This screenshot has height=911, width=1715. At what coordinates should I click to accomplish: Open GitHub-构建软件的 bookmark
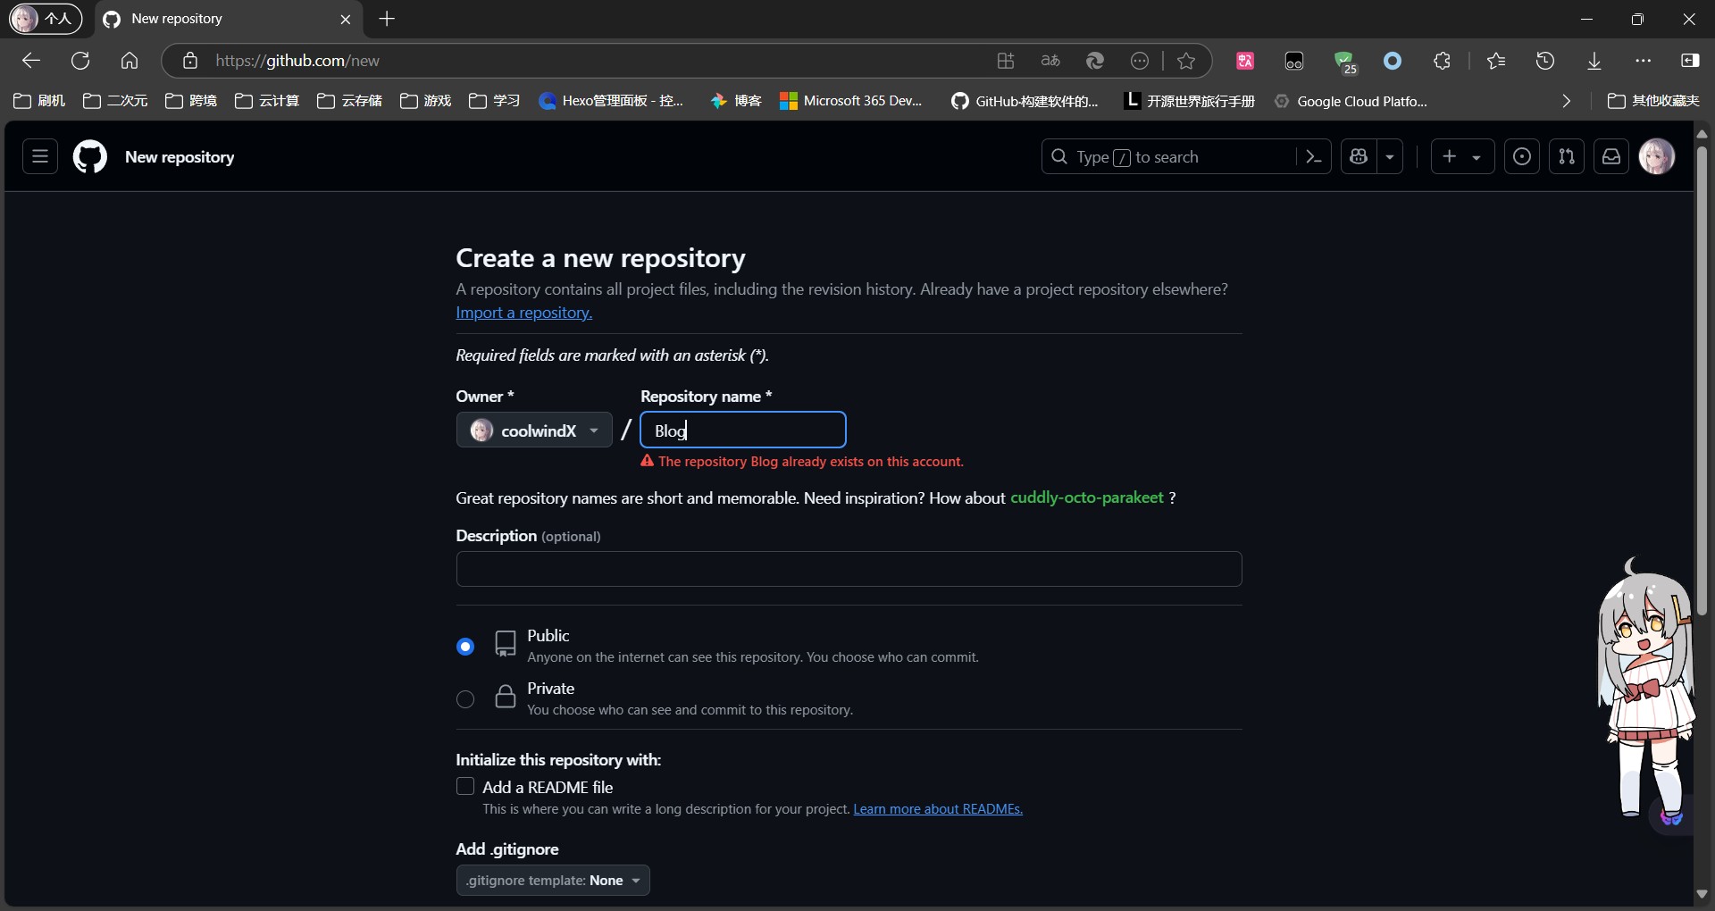coord(1025,101)
